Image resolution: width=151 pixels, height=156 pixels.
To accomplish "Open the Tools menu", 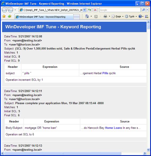I will 131,16.
